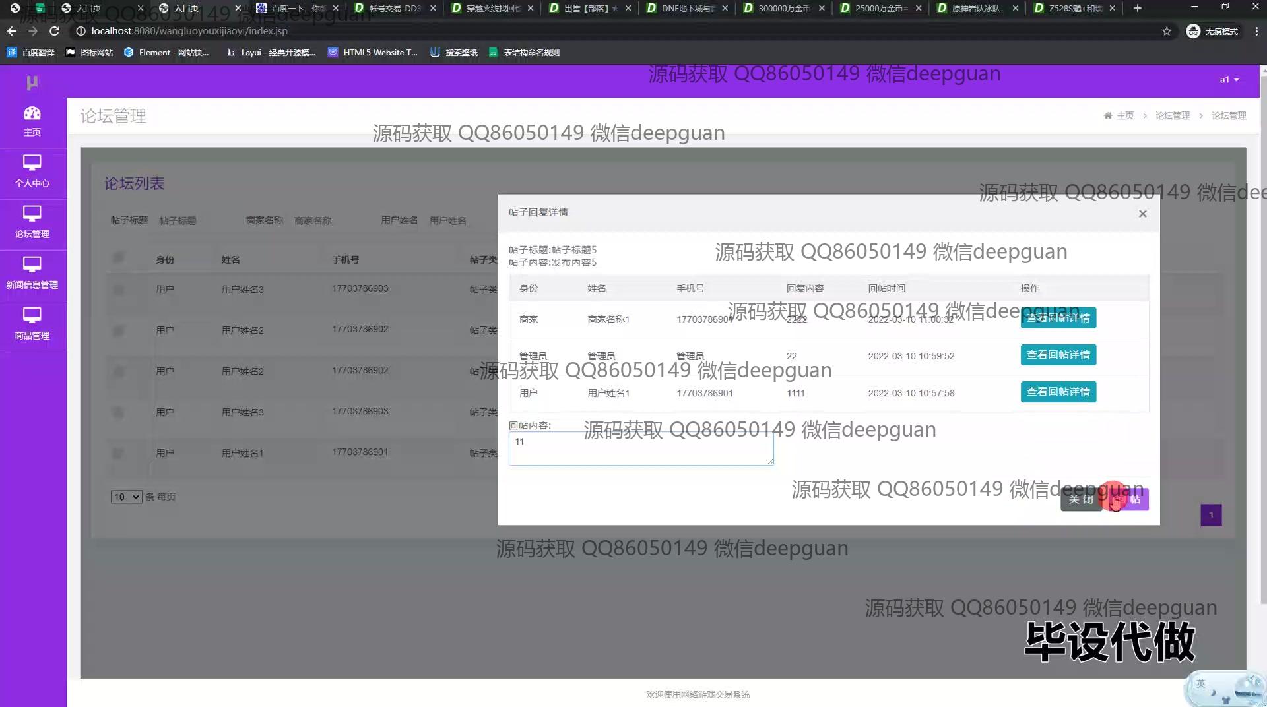Screen dimensions: 1267x707
Task: Click the 关闭 button in the dialog
Action: (x=1080, y=499)
